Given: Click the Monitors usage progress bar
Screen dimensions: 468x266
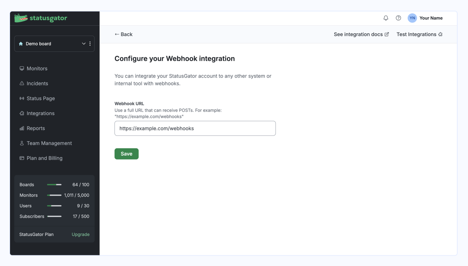Looking at the screenshot, I should point(54,195).
